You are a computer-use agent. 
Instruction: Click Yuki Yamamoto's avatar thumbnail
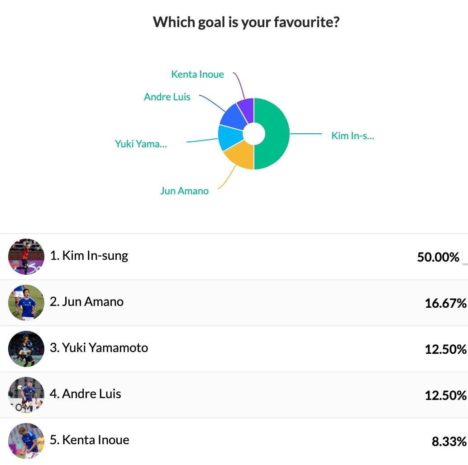click(x=26, y=349)
